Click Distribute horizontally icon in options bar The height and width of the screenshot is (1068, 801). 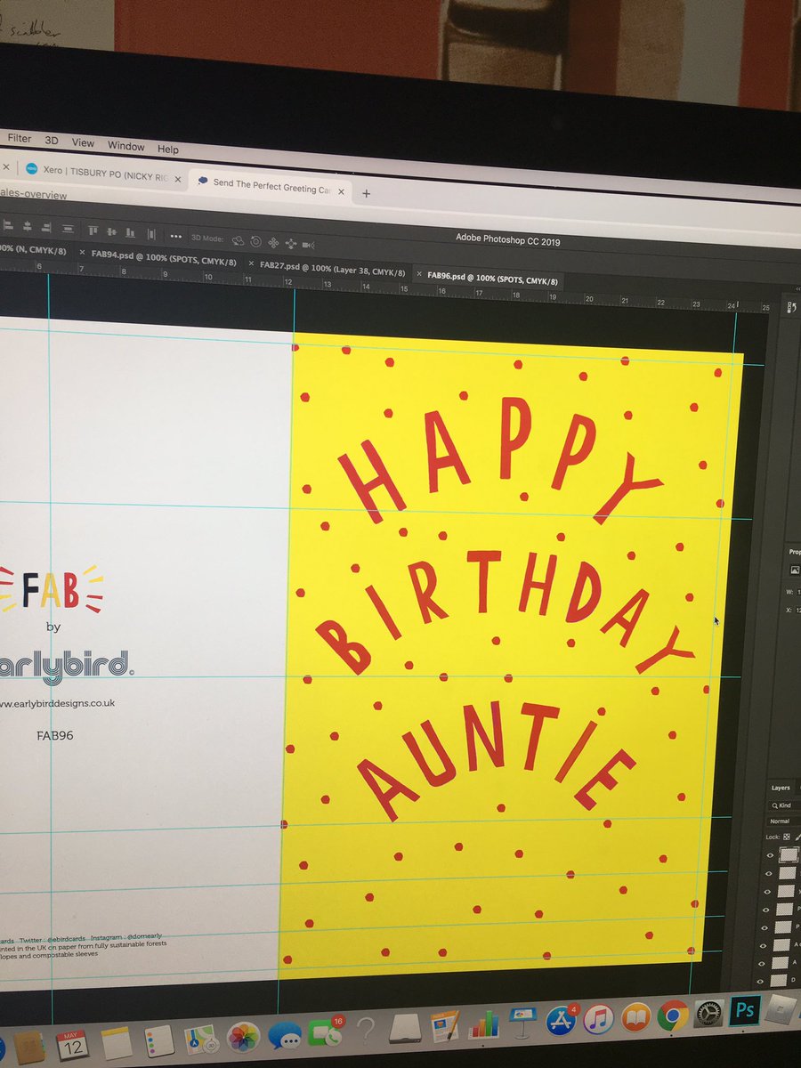tap(151, 233)
